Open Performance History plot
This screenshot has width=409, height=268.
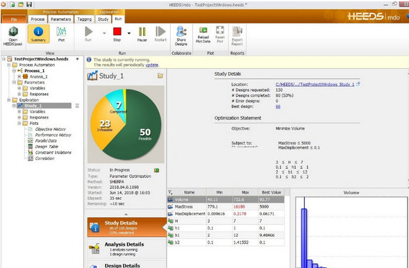point(53,135)
